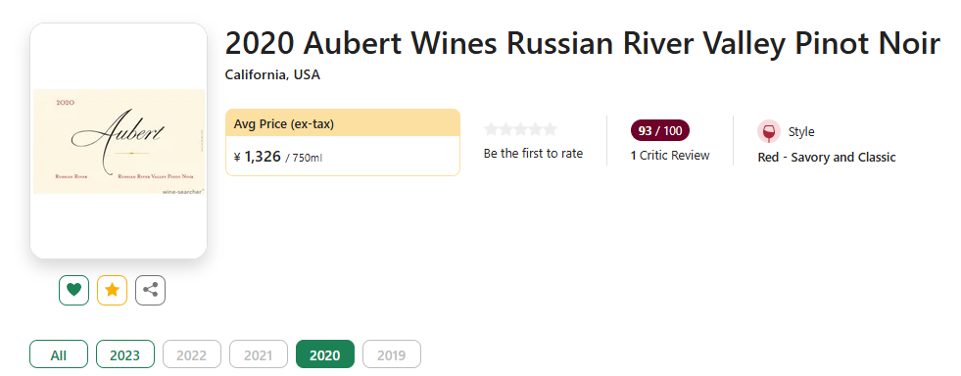Rate the wine with the fifth star
The image size is (961, 376).
tap(550, 129)
